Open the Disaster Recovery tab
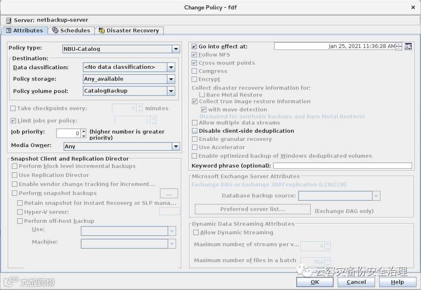 129,31
